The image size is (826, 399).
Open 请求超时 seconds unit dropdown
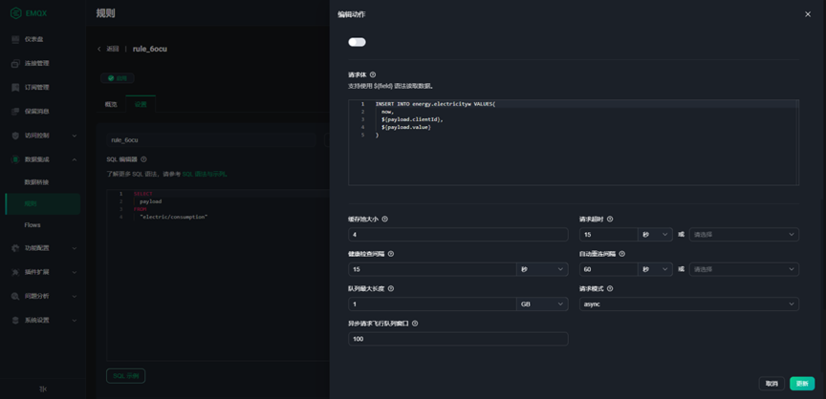(655, 235)
